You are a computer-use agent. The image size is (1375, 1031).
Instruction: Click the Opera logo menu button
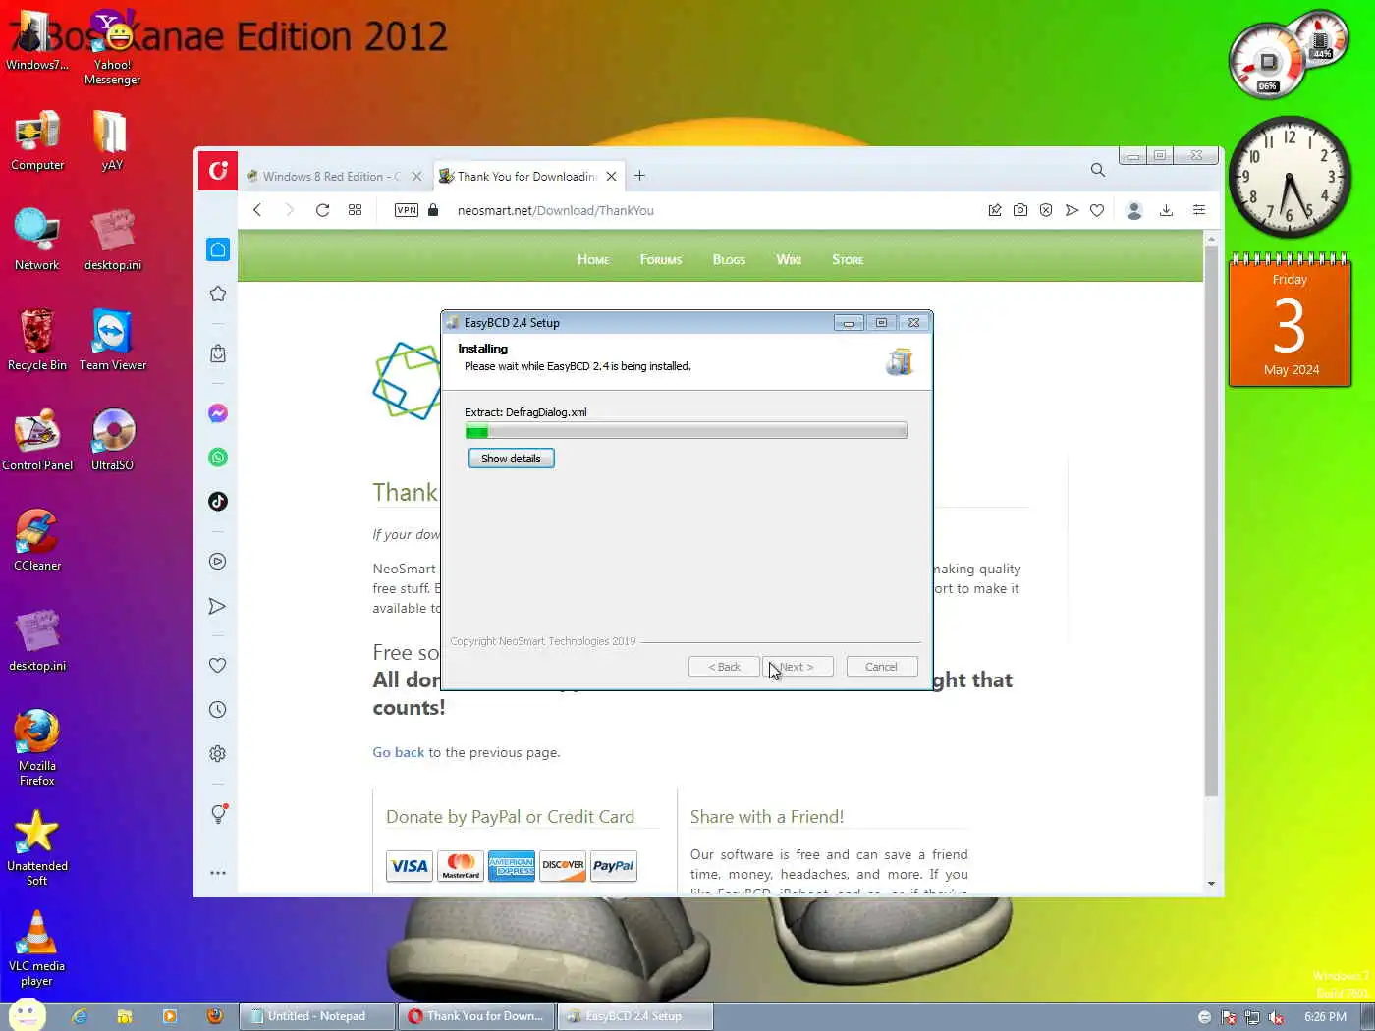218,171
